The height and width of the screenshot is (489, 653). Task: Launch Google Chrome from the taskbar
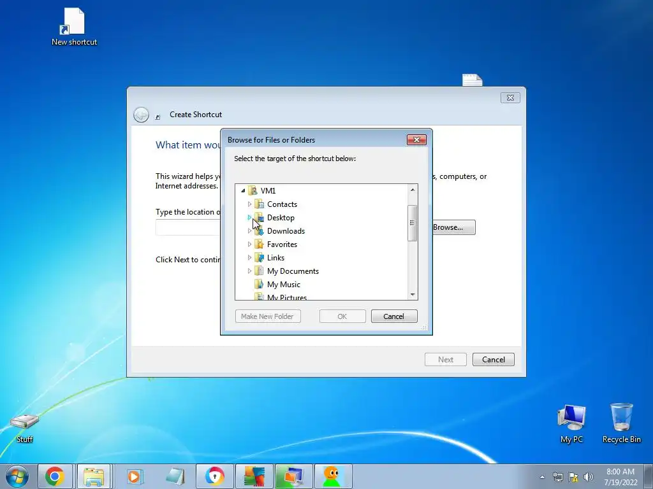tap(55, 476)
